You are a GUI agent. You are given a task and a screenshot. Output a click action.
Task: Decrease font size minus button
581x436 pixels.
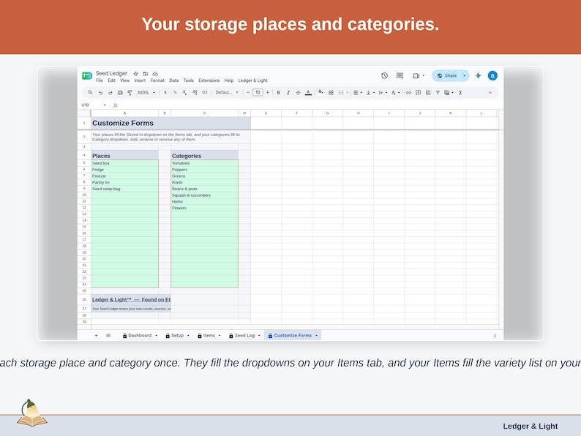pos(248,92)
